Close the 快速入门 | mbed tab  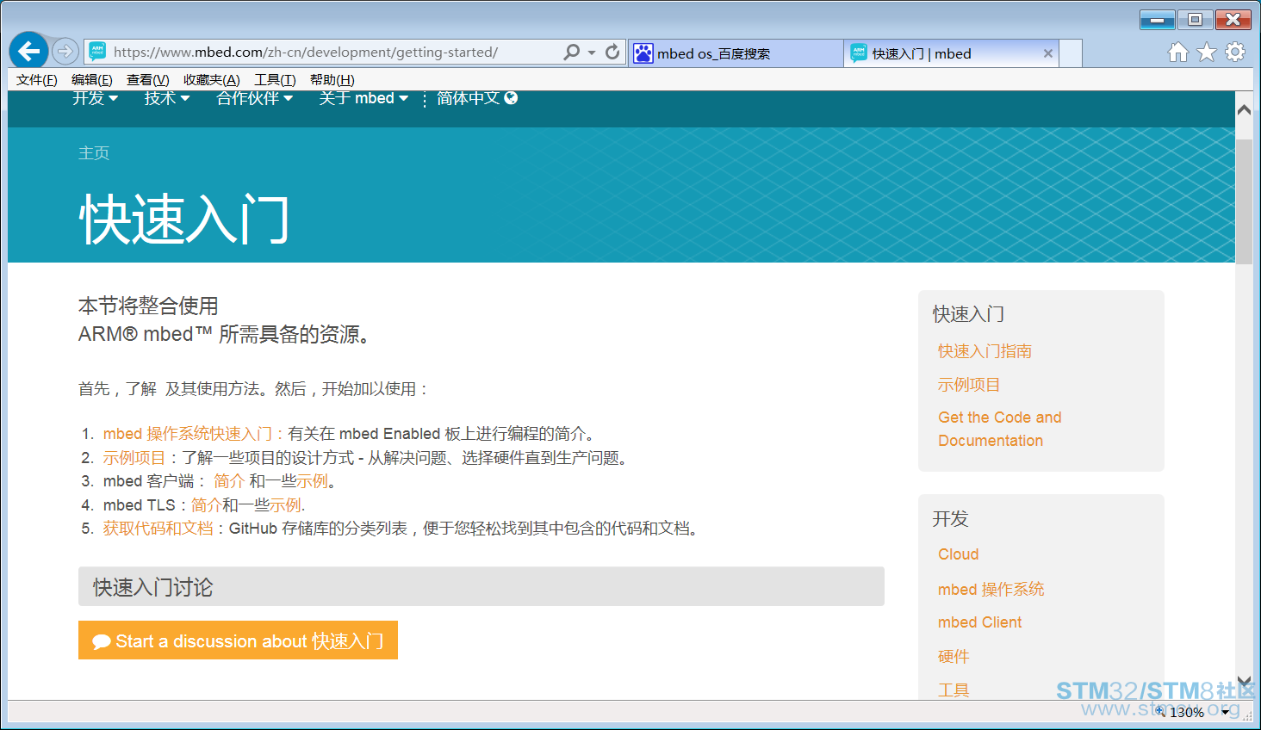tap(1048, 53)
